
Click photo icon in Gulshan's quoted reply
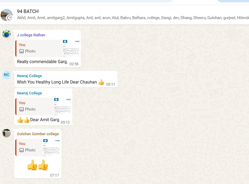point(22,150)
